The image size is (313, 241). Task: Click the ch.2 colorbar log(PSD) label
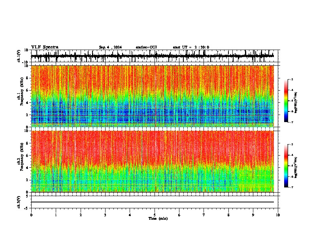tap(296, 167)
